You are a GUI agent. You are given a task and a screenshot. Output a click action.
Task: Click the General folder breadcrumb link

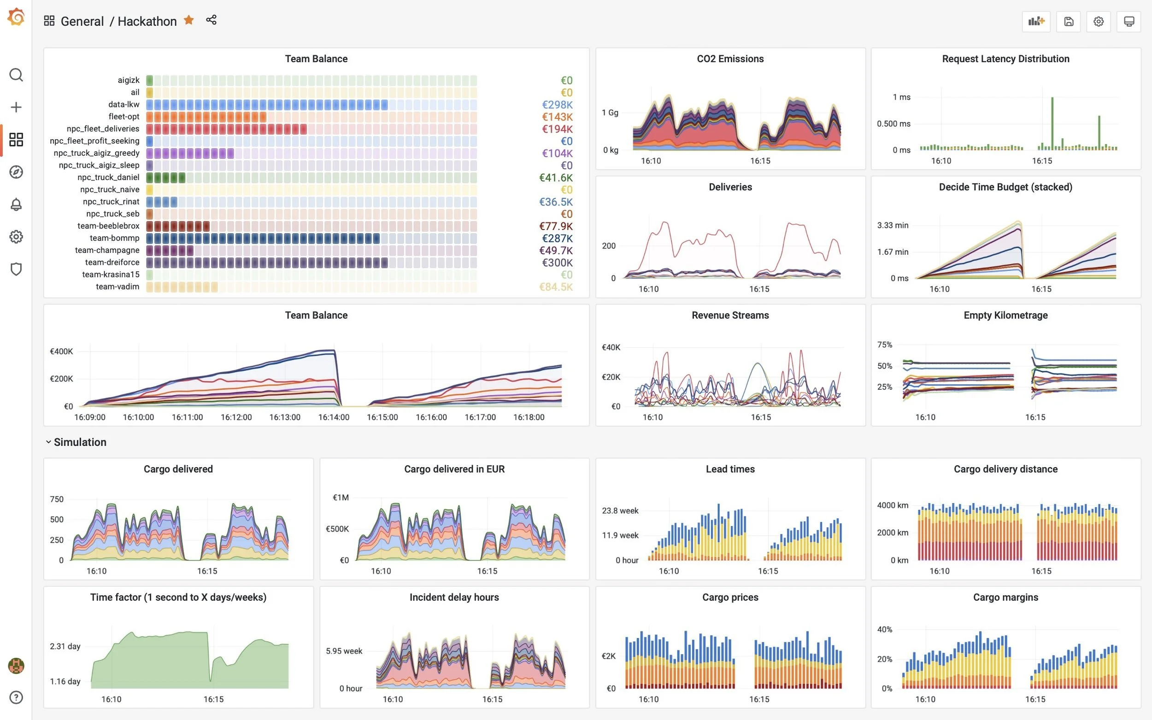point(82,22)
